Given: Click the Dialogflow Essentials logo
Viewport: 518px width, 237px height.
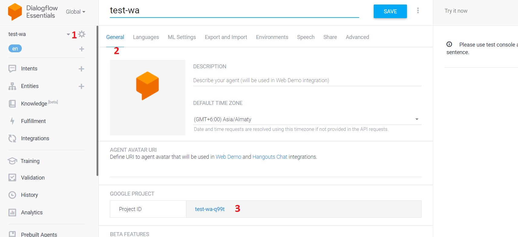Looking at the screenshot, I should (33, 12).
